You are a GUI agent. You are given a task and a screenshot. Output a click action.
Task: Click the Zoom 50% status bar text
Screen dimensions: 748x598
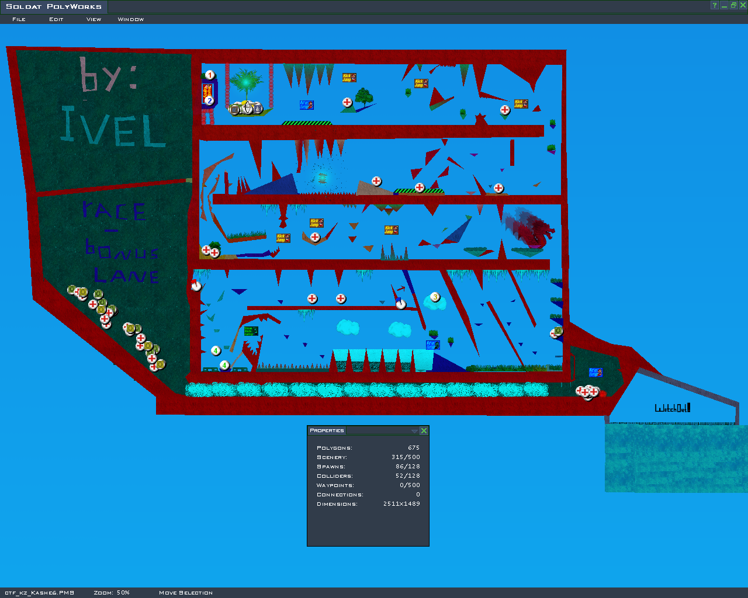(112, 593)
